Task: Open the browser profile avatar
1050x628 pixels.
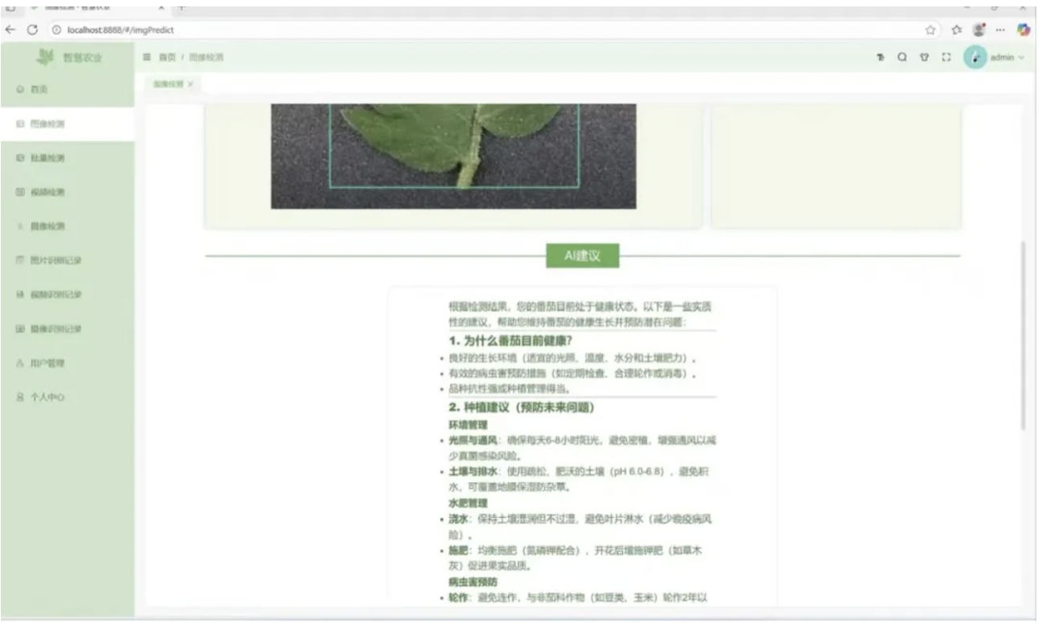Action: click(x=980, y=30)
